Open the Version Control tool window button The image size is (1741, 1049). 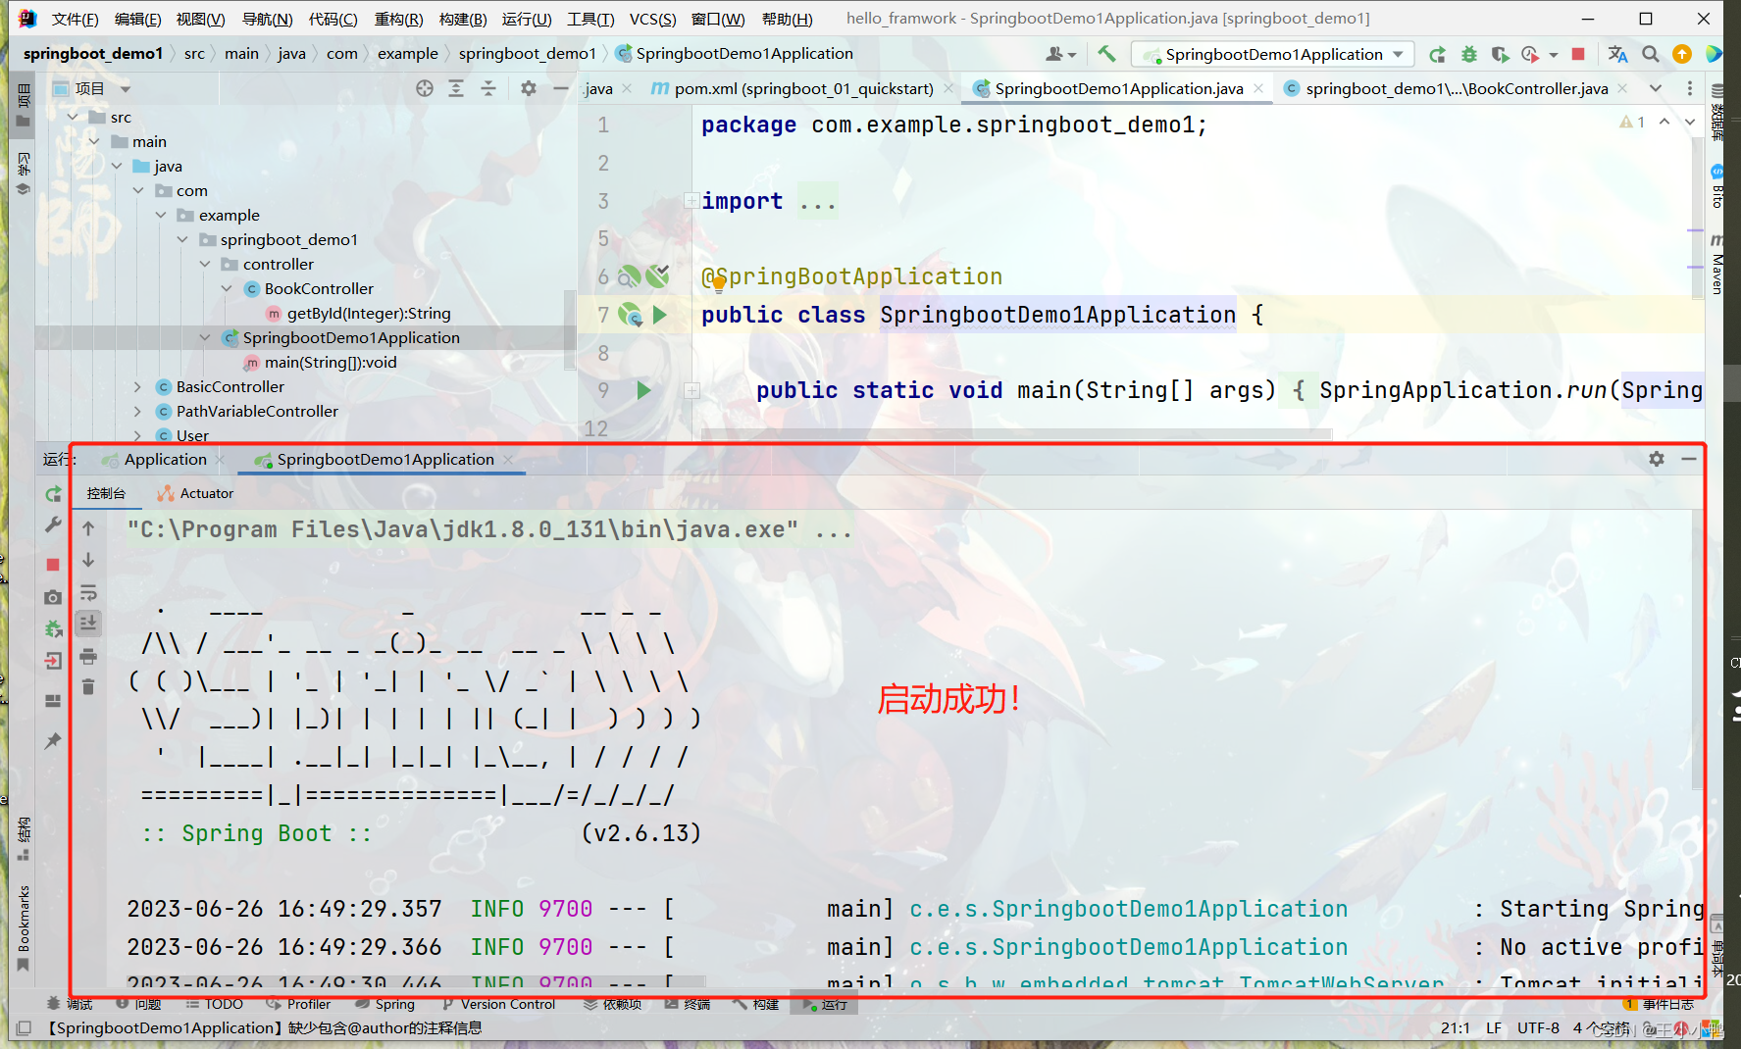click(498, 1004)
